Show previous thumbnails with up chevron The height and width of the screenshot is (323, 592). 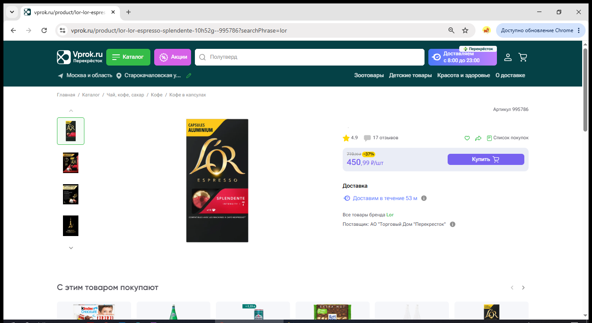coord(71,111)
